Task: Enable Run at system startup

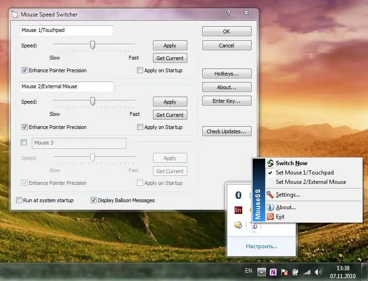Action: coord(19,200)
